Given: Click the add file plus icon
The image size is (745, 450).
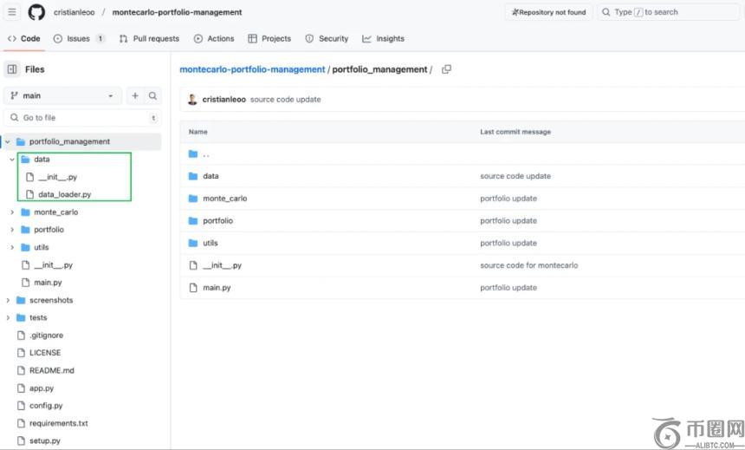Looking at the screenshot, I should pos(135,96).
